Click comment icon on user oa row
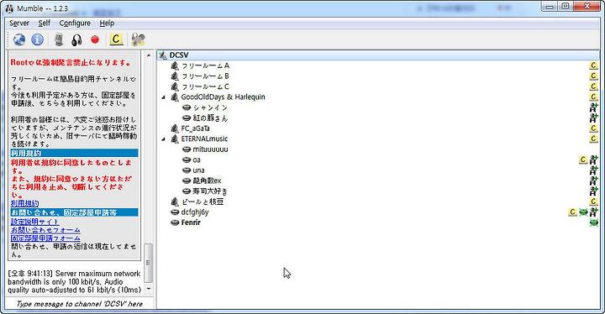The height and width of the screenshot is (314, 605). 583,160
